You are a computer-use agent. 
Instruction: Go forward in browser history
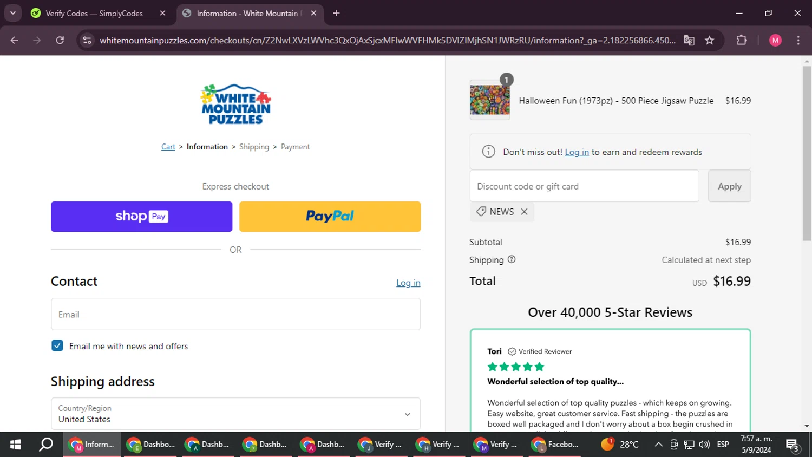pyautogui.click(x=37, y=40)
